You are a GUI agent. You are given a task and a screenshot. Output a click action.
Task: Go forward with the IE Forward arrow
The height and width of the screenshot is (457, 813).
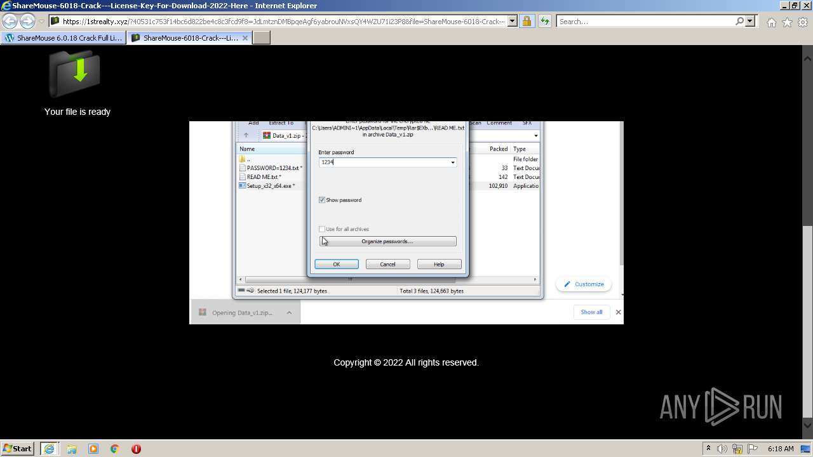click(27, 22)
